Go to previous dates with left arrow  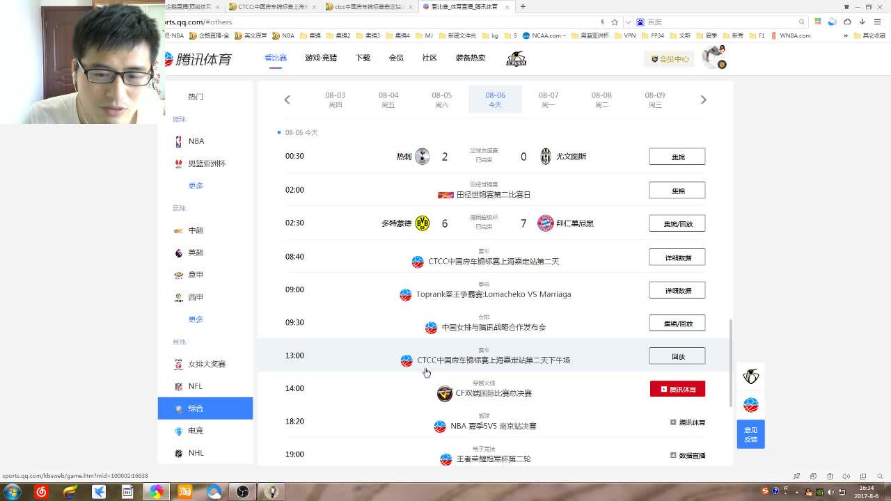click(x=287, y=100)
